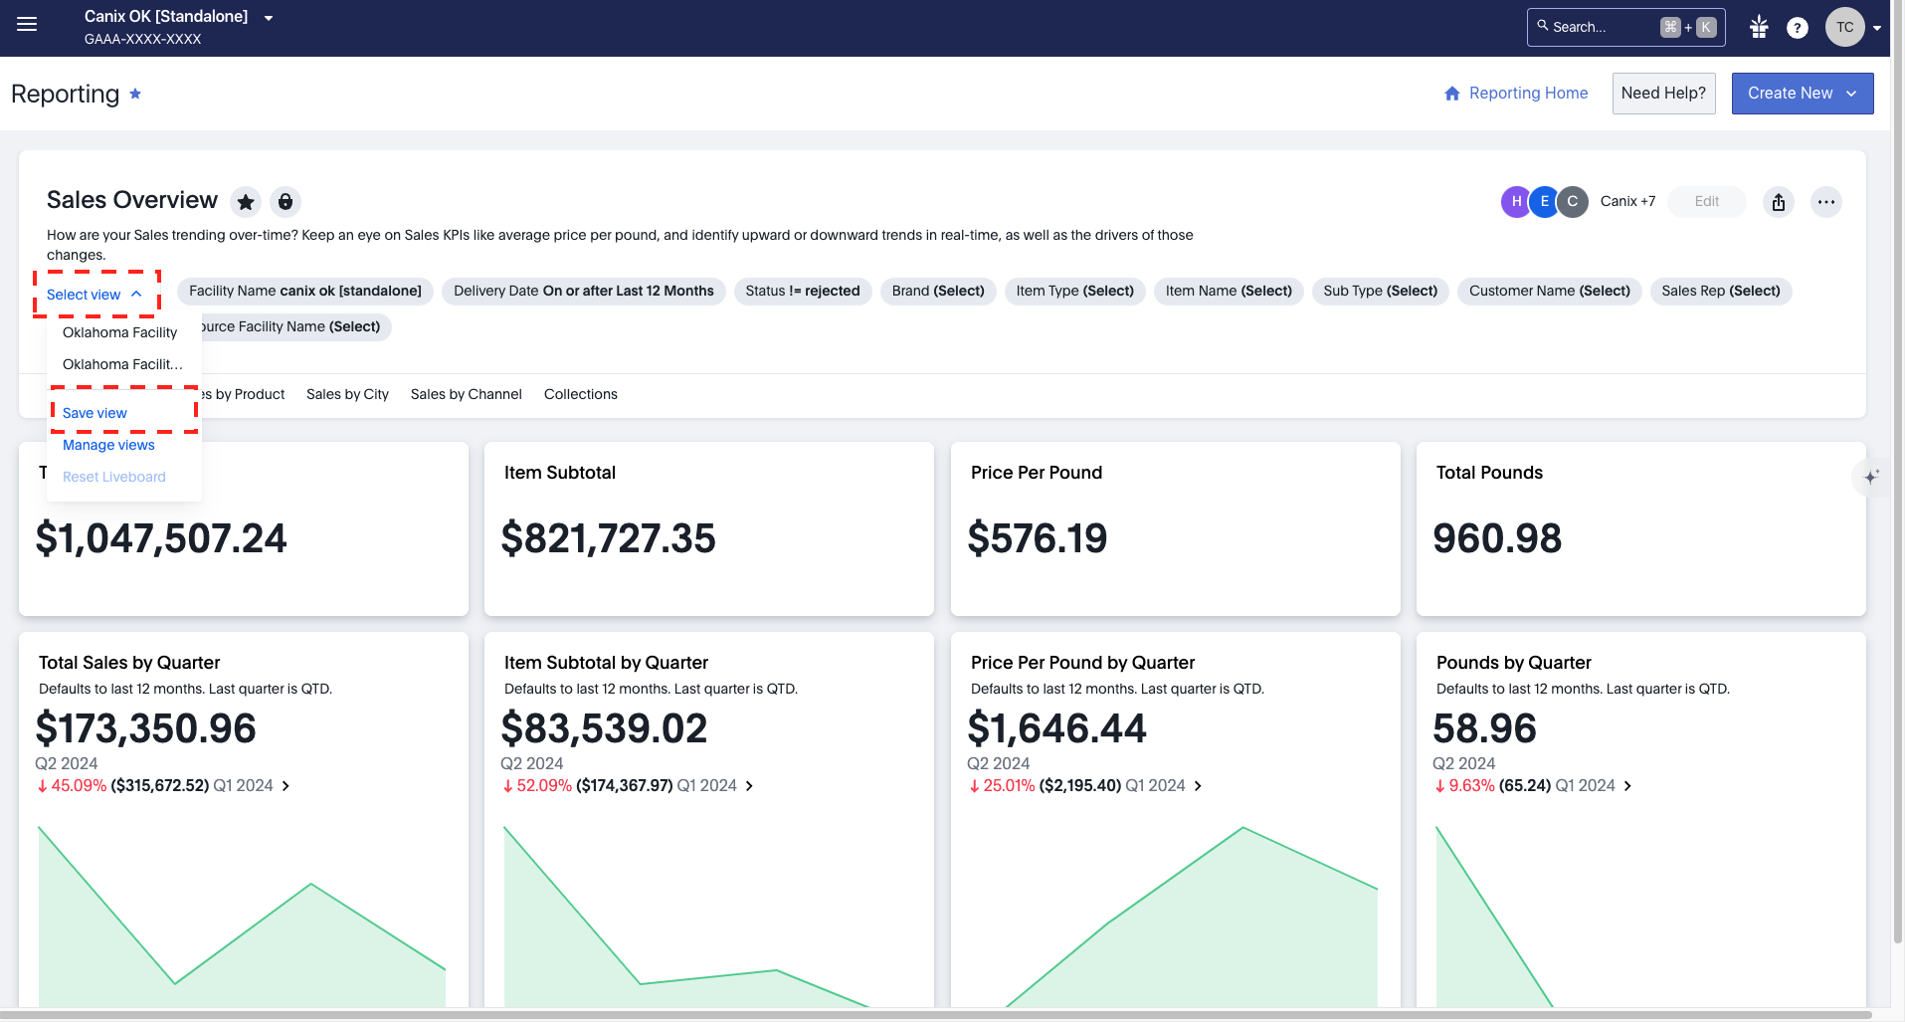
Task: Choose the Oklahoma Facility view
Action: [123, 332]
